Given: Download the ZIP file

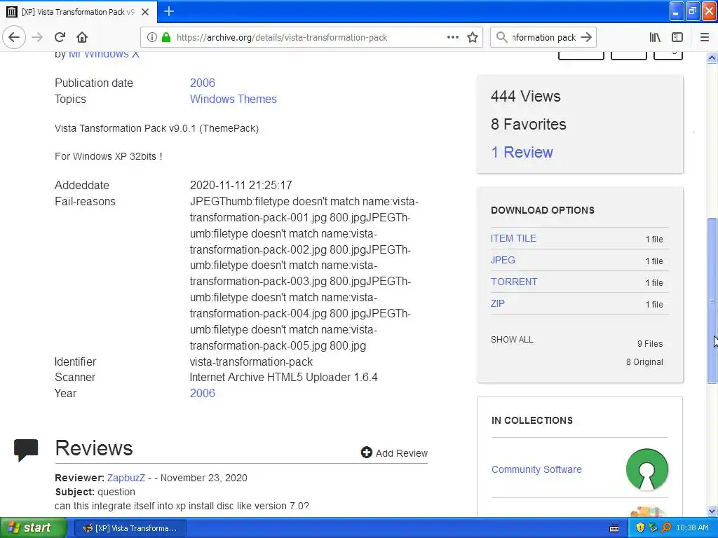Looking at the screenshot, I should click(498, 303).
